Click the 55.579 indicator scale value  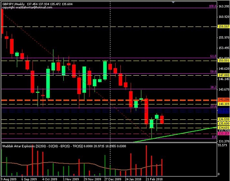(223, 145)
